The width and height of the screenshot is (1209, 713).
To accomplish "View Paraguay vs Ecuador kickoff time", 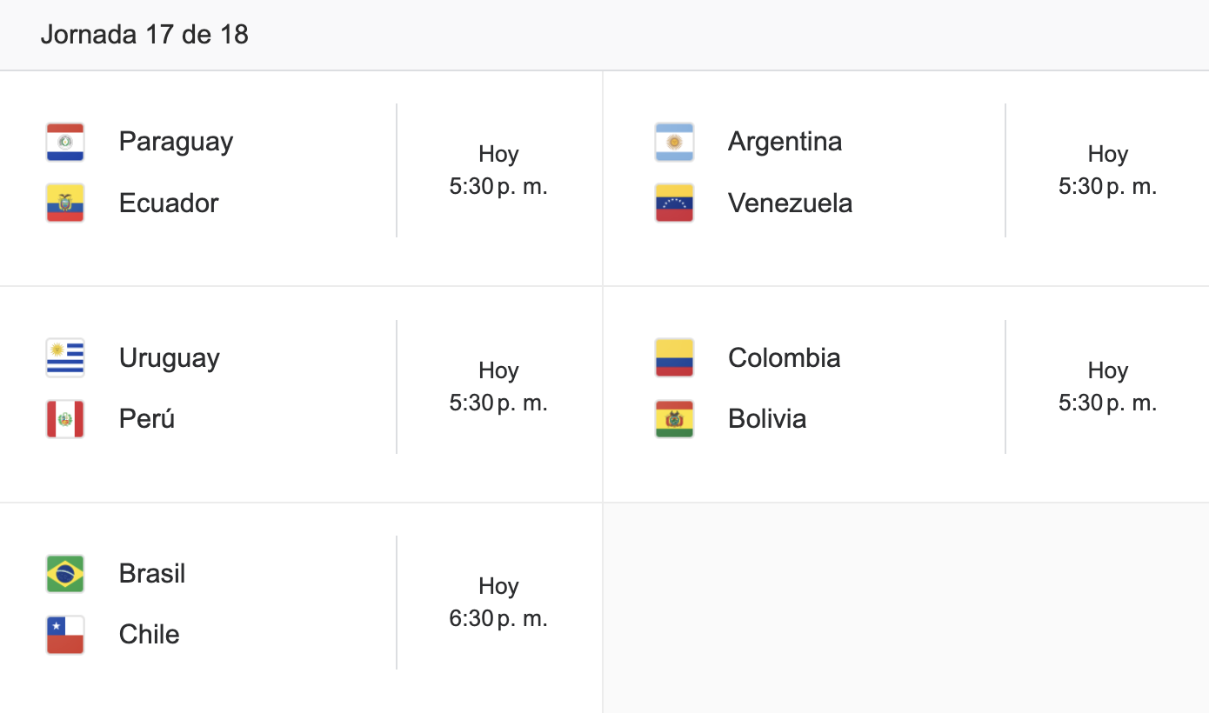I will pos(498,170).
